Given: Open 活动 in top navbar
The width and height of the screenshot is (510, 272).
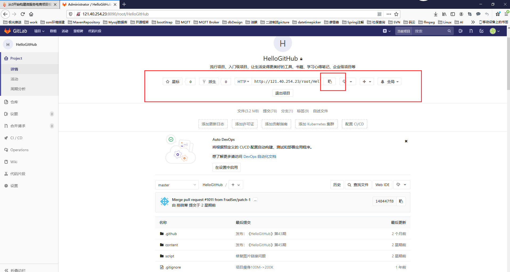Looking at the screenshot, I should point(65,31).
